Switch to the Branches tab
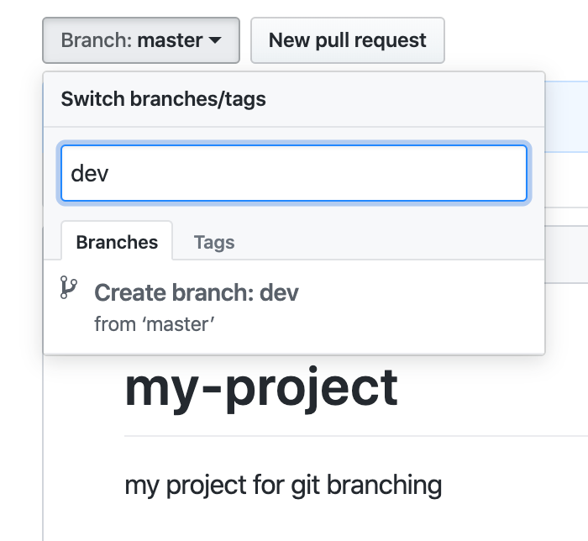This screenshot has width=588, height=541. [x=117, y=242]
